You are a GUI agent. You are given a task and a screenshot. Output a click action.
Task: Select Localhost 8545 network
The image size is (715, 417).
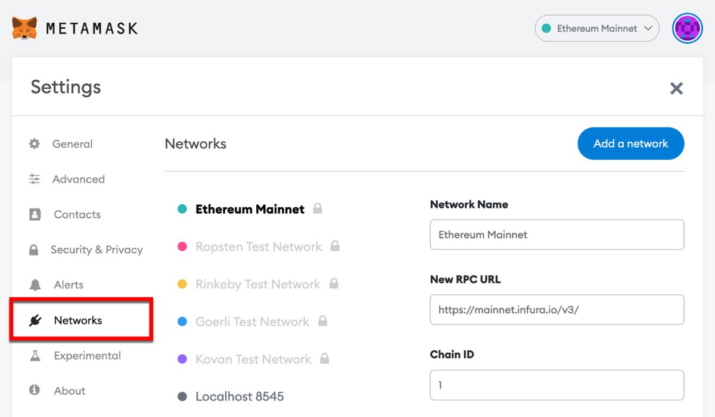[x=240, y=396]
